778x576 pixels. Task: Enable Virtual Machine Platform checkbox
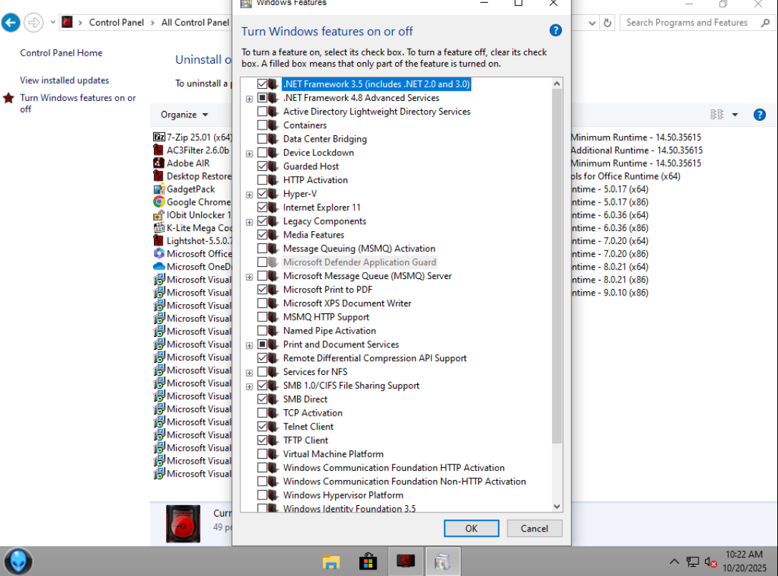tap(263, 454)
